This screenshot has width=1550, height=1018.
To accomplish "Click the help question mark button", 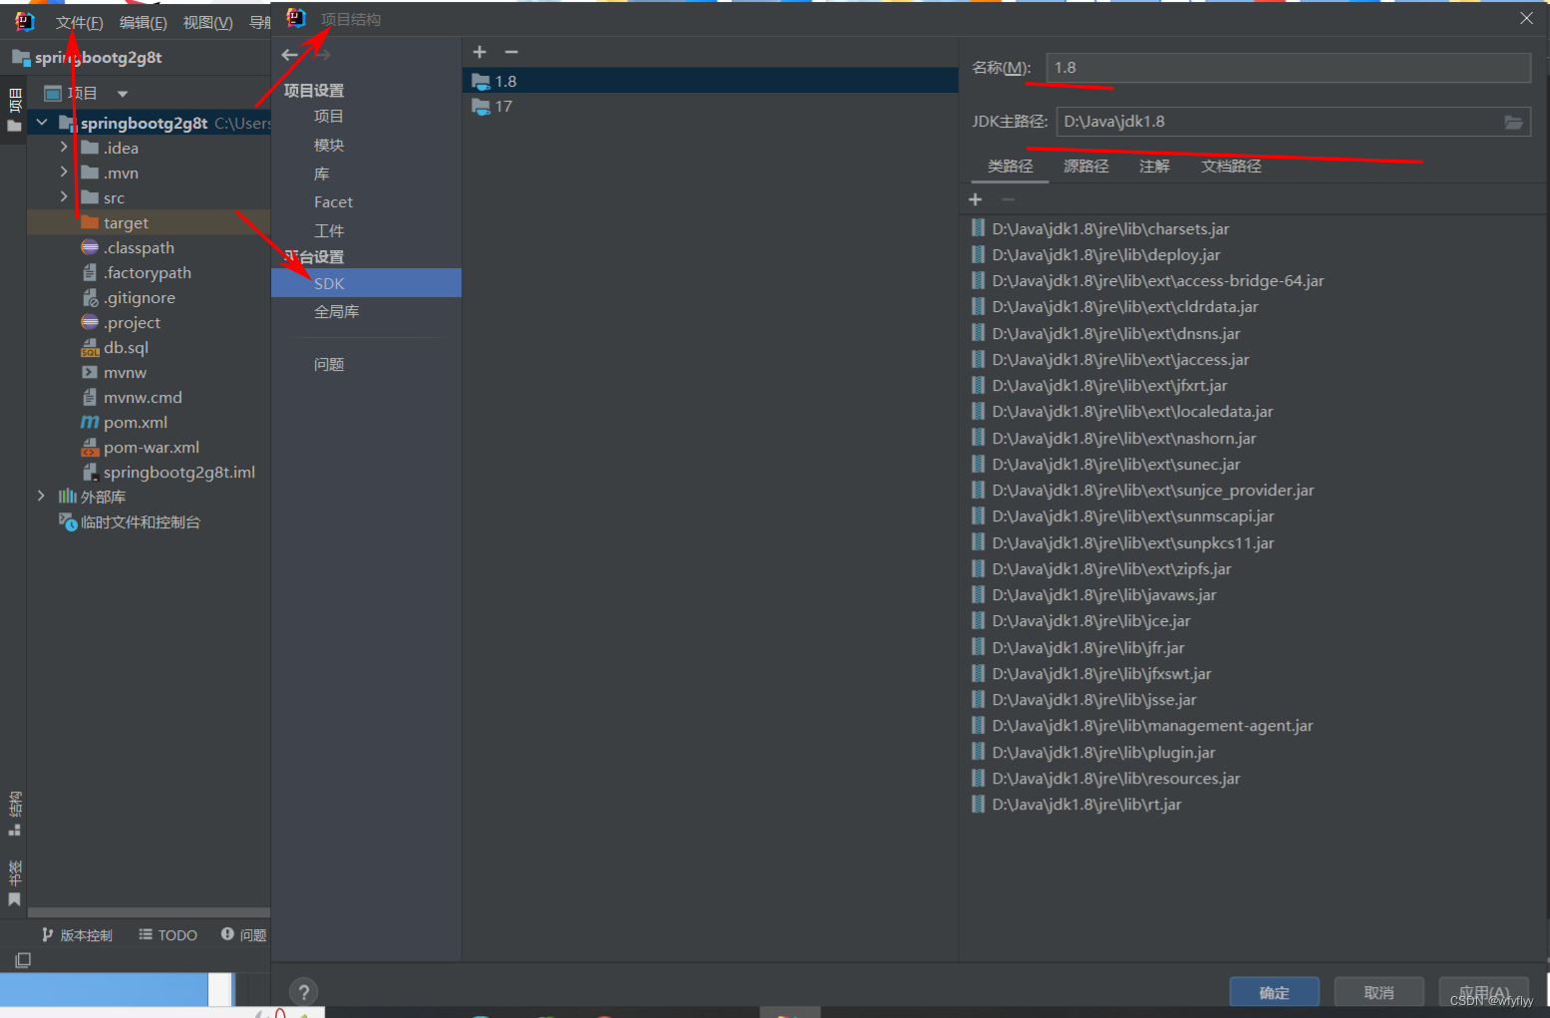I will click(x=304, y=992).
